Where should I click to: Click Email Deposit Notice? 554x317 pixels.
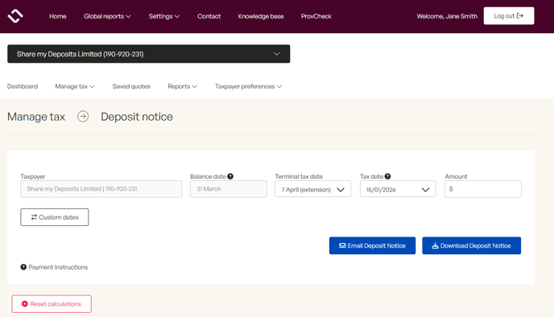click(372, 245)
